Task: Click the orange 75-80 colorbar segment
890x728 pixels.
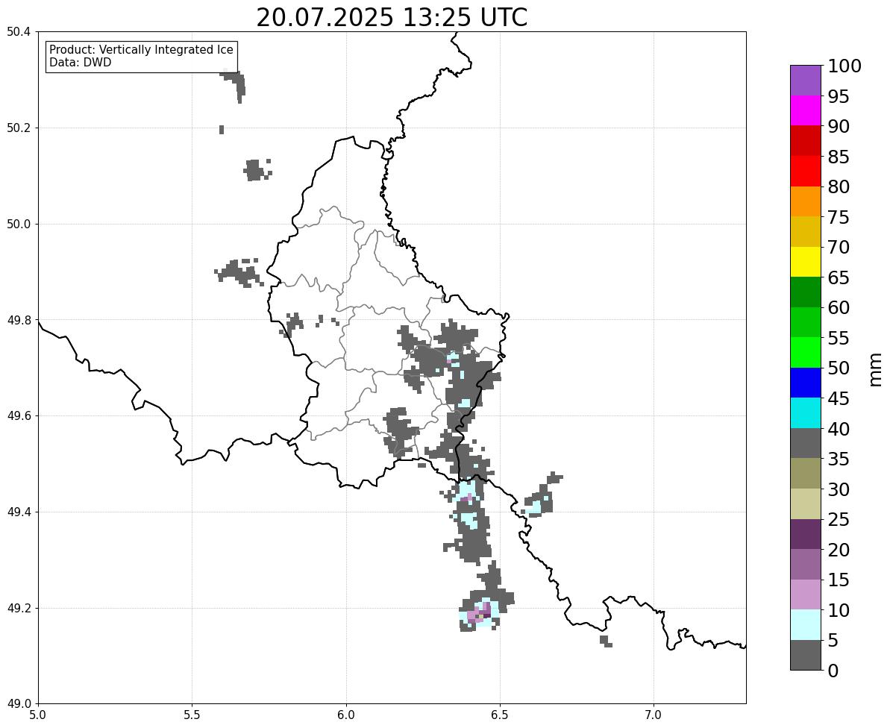Action: click(806, 201)
